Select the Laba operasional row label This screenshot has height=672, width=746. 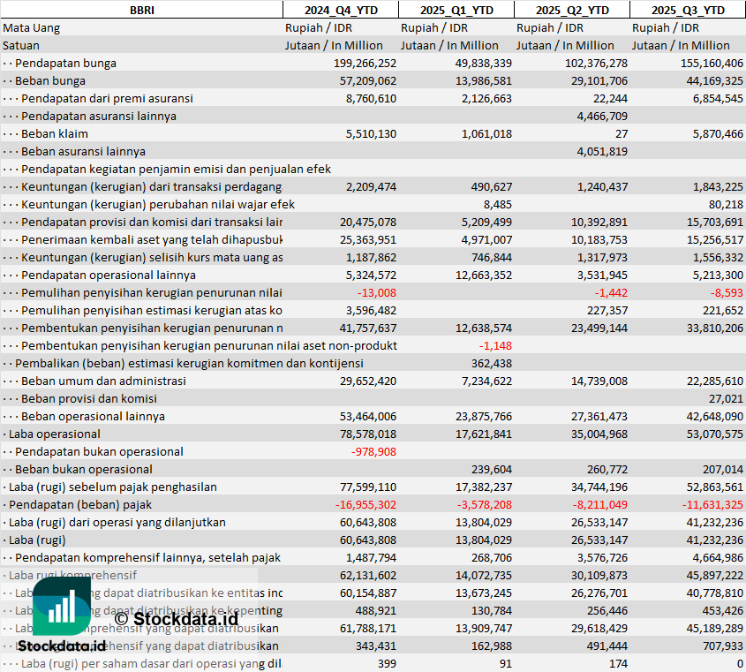pyautogui.click(x=54, y=434)
